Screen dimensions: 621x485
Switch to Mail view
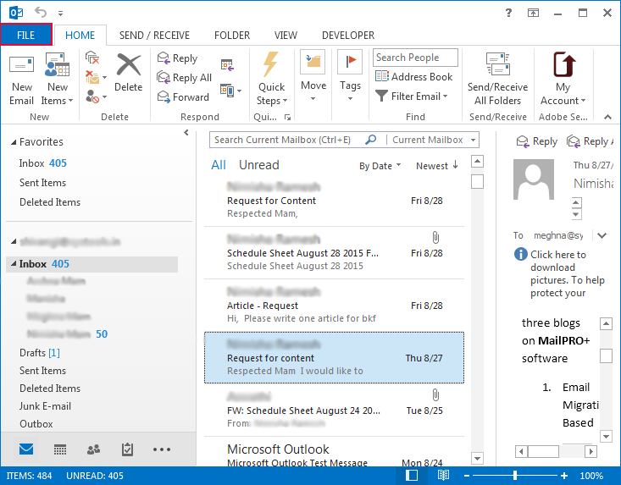(26, 449)
